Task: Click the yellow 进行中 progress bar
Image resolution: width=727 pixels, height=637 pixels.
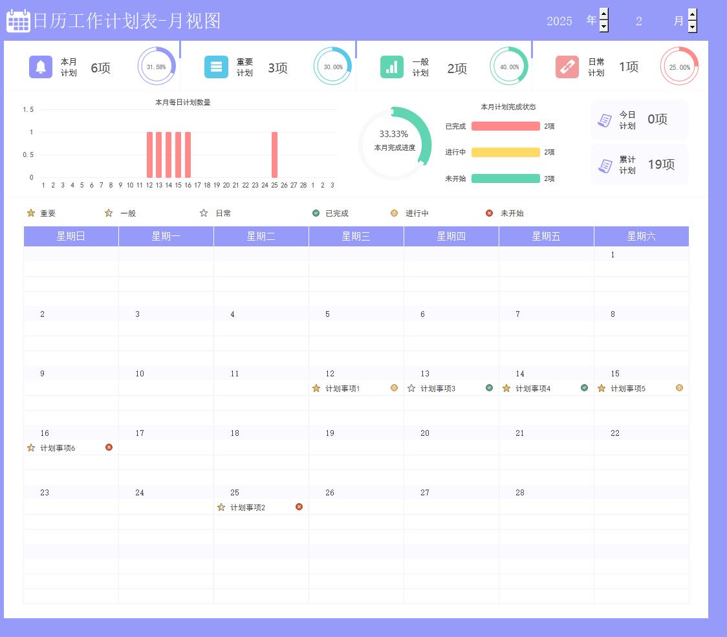Action: pos(505,153)
